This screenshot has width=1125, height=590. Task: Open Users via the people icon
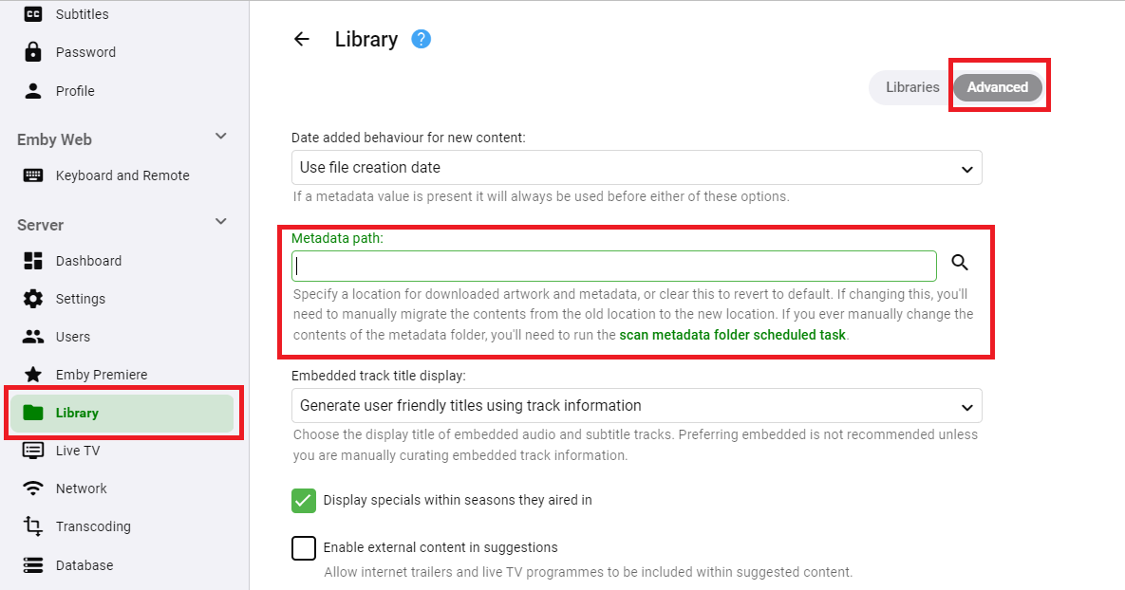[x=33, y=337]
